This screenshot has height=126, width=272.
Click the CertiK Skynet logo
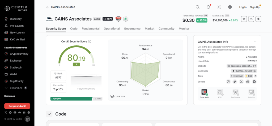16,8
